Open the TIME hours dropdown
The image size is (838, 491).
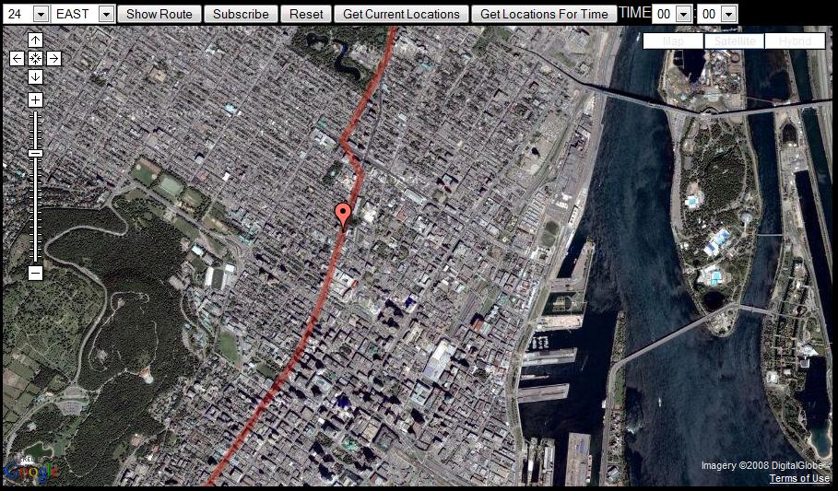(672, 14)
